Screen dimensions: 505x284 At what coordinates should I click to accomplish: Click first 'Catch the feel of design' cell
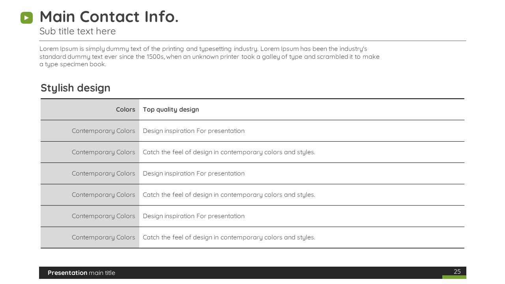[x=302, y=152]
